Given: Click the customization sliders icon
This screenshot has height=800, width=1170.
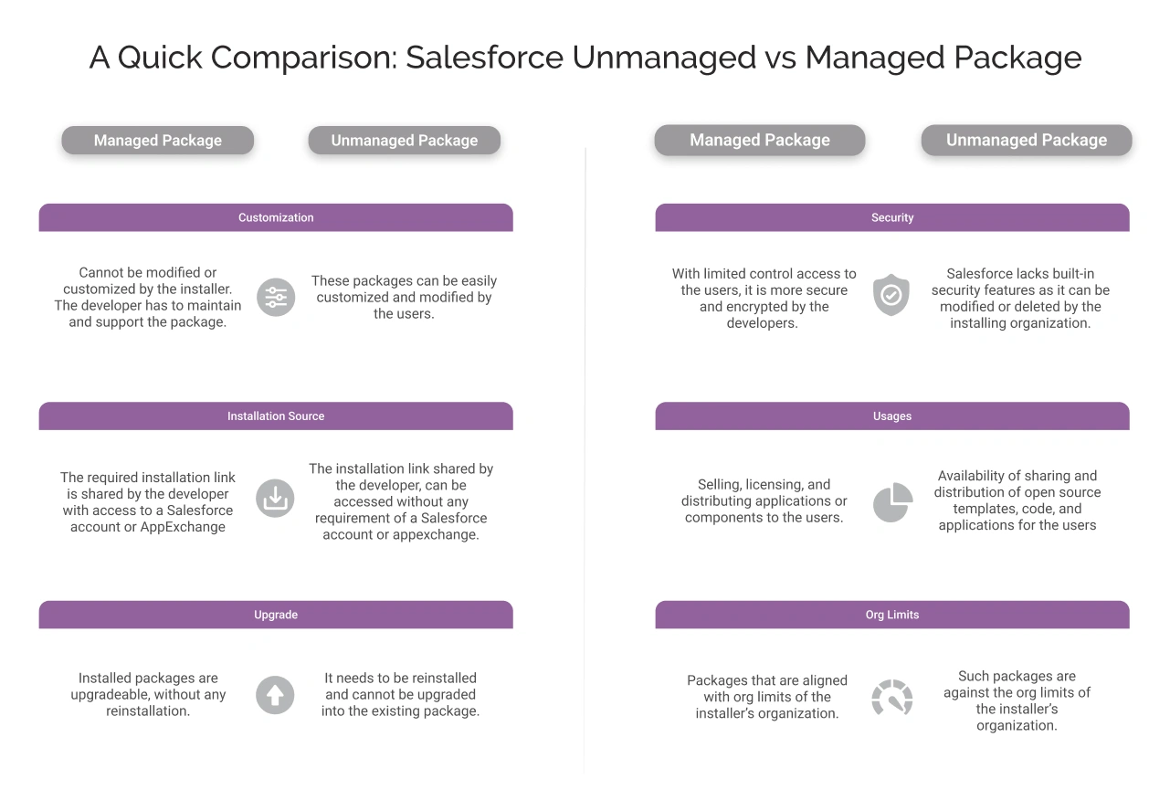Looking at the screenshot, I should tap(275, 298).
